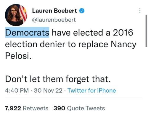Click the 4:40 PM timestamp
The image size is (148, 113).
pyautogui.click(x=17, y=91)
